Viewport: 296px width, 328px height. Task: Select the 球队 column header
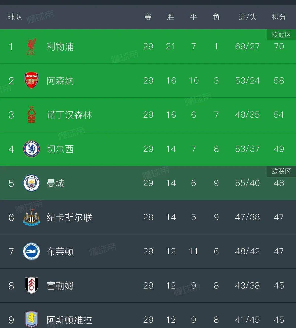click(x=15, y=17)
